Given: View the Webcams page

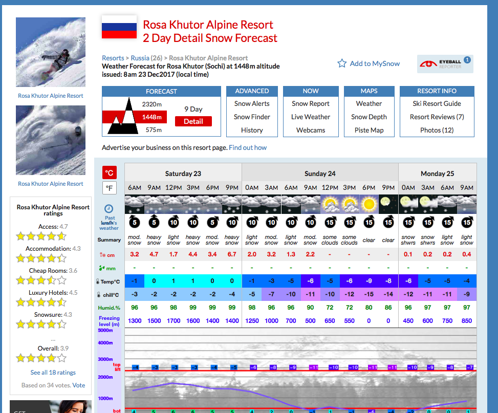Looking at the screenshot, I should [310, 131].
